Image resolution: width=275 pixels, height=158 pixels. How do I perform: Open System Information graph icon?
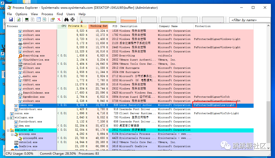point(27,20)
